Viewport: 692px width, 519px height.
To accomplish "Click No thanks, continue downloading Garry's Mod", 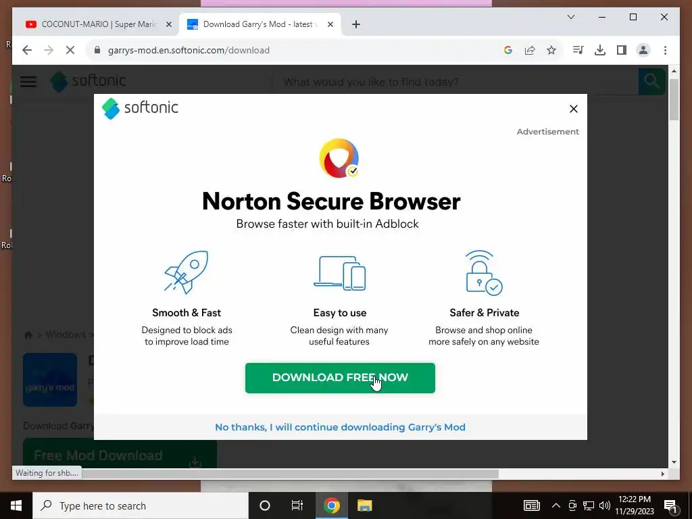I will (x=340, y=427).
